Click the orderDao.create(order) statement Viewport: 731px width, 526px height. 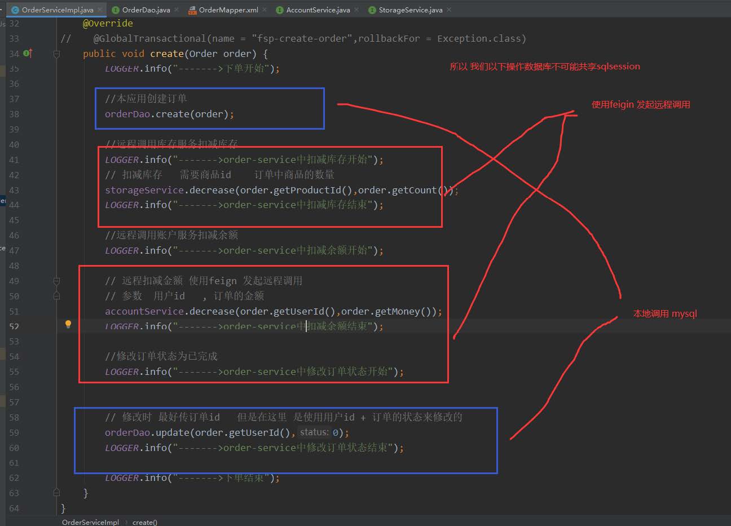[x=169, y=114]
